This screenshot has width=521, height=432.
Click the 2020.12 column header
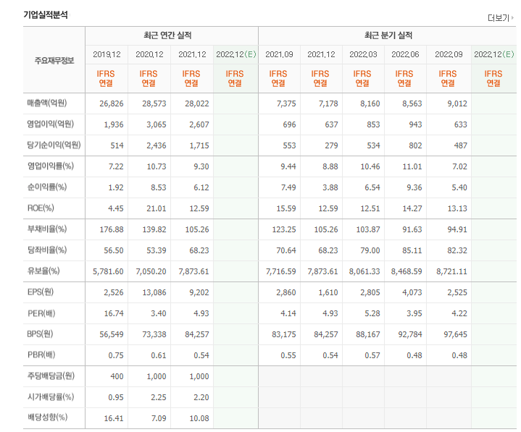[149, 54]
